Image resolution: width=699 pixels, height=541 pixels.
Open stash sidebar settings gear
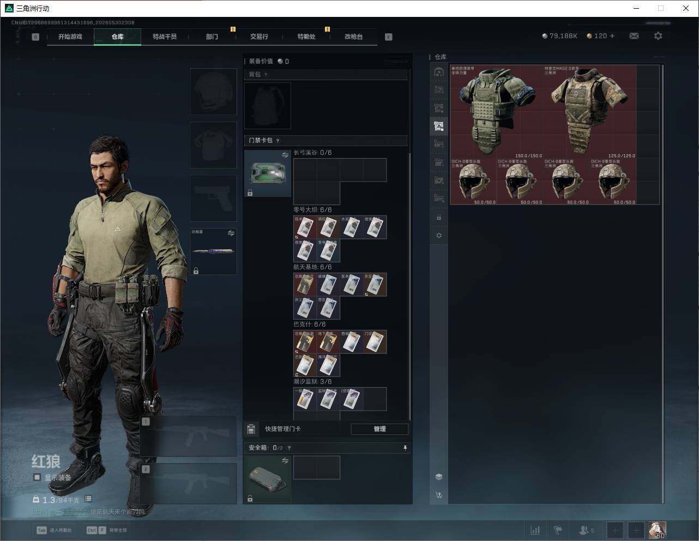[x=439, y=236]
